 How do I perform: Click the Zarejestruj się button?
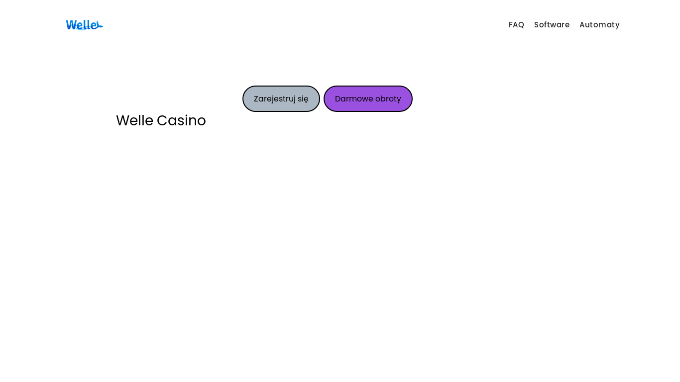(x=281, y=98)
